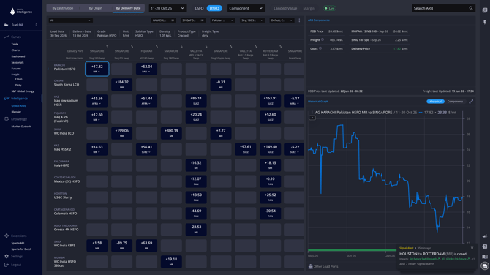This screenshot has width=490, height=275.
Task: Edit the ROTTERDAM column pencil icon
Action: pyautogui.click(x=280, y=46)
